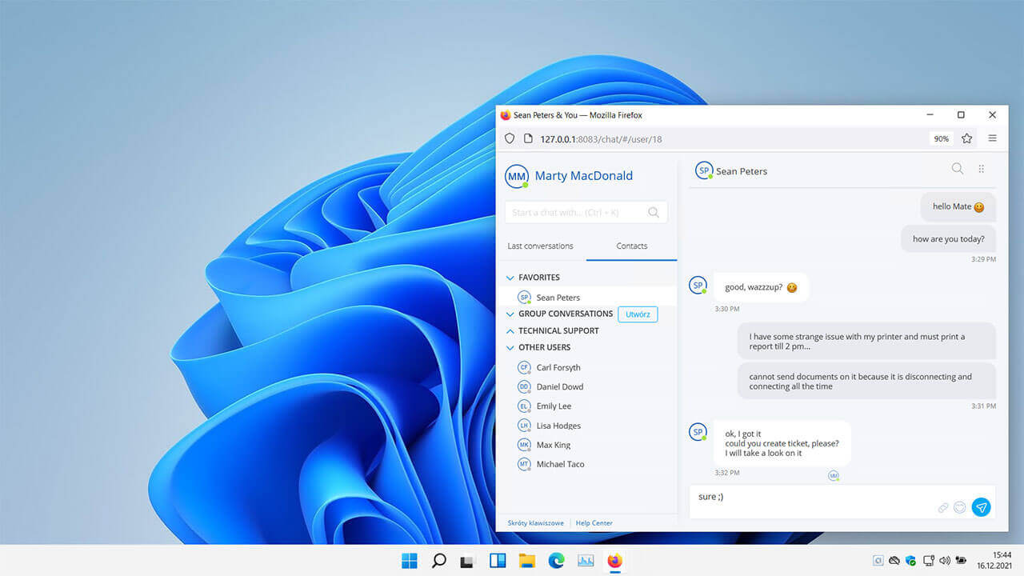Click the Windows Security tray icon

pos(911,561)
